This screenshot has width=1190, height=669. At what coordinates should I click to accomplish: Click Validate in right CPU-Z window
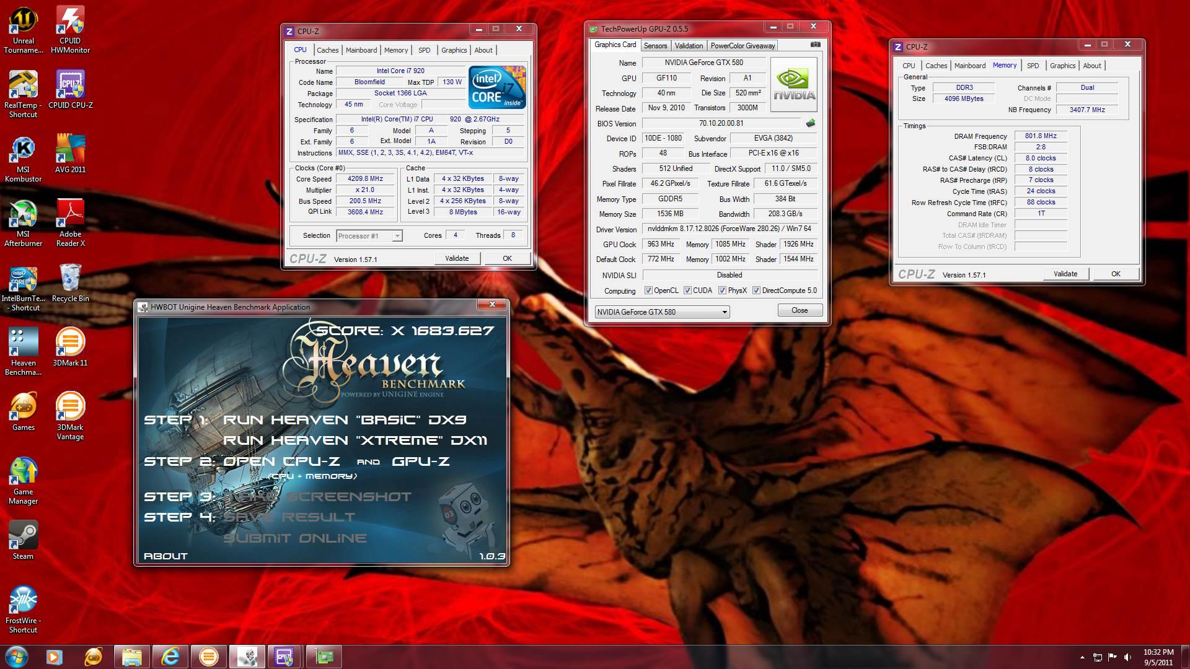click(x=1065, y=274)
